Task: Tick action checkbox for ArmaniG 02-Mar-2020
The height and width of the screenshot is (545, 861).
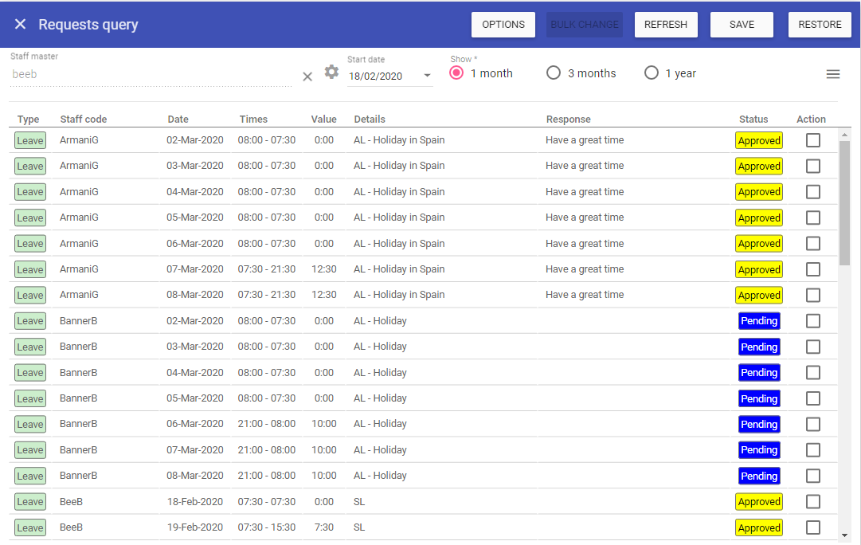Action: pyautogui.click(x=812, y=140)
